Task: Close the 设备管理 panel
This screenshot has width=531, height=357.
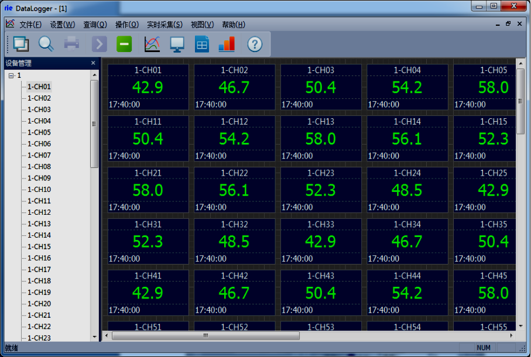Action: point(93,63)
